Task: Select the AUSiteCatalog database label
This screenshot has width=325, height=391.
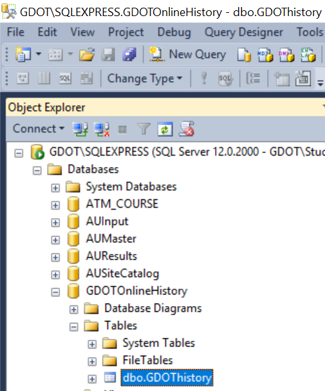Action: click(122, 273)
